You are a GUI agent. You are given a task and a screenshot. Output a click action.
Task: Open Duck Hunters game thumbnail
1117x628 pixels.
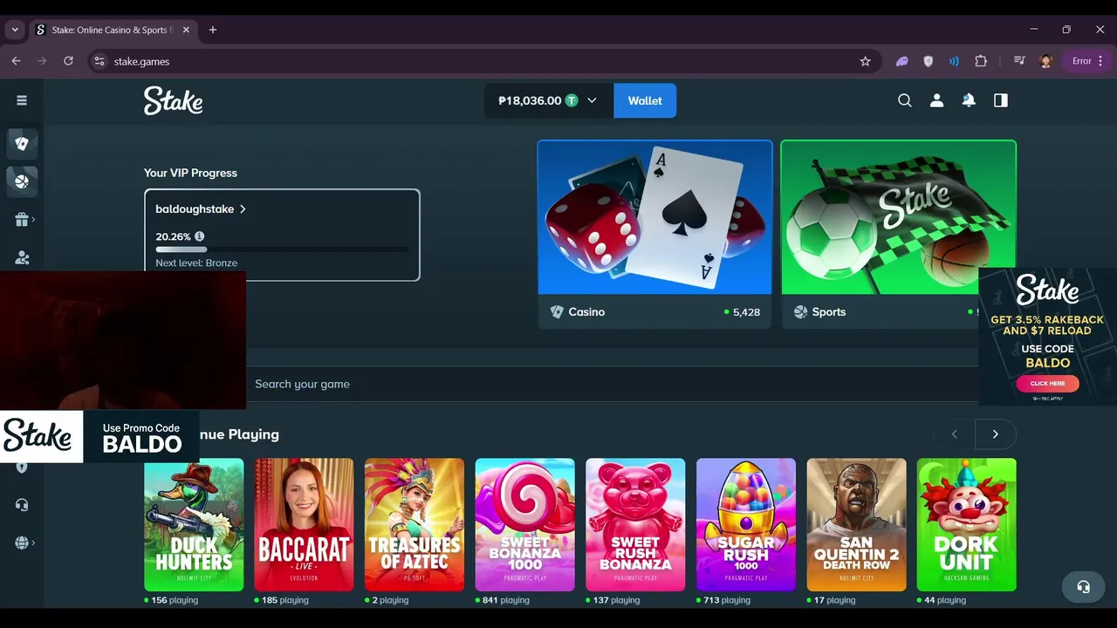(194, 524)
